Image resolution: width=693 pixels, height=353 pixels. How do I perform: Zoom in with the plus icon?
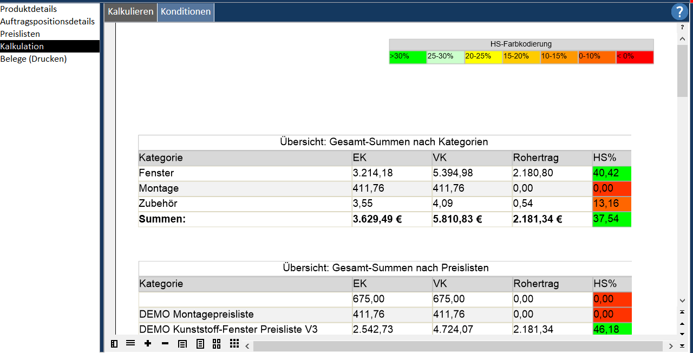coord(148,343)
